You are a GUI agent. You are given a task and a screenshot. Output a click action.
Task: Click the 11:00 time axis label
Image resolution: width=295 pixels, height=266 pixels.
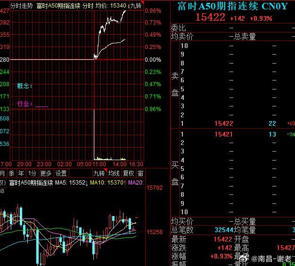[99, 164]
